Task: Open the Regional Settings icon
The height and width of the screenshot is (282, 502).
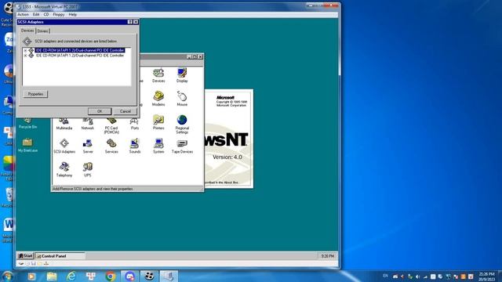Action: [182, 124]
